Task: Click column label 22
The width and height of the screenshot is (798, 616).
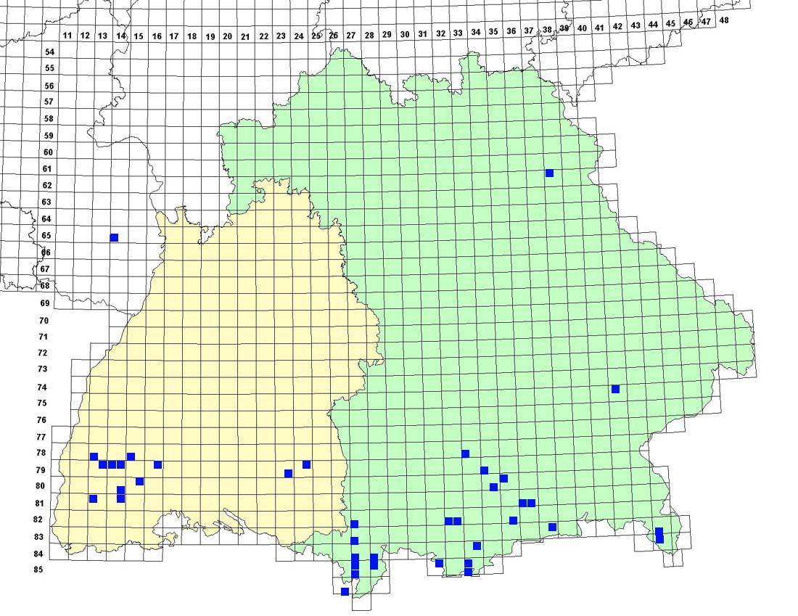Action: (x=263, y=36)
